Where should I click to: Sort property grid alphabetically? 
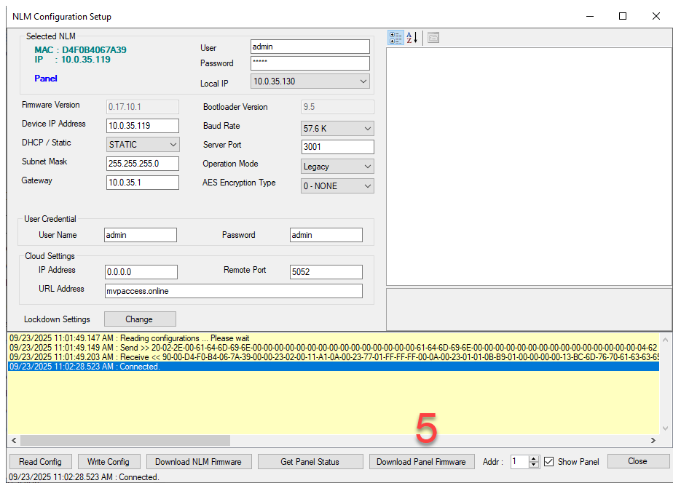point(412,38)
